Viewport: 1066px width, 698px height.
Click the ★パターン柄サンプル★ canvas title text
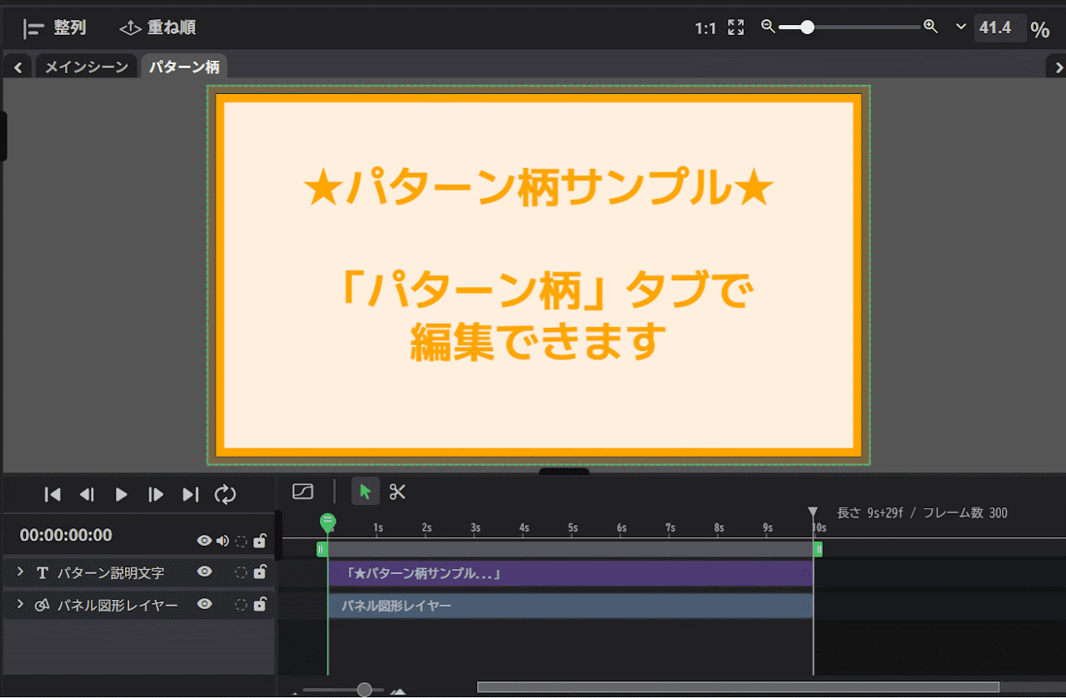click(539, 189)
